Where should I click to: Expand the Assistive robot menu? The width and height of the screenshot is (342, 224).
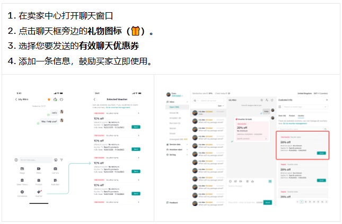pyautogui.click(x=177, y=150)
